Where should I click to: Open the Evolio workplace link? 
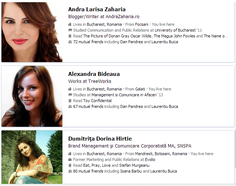150,159
